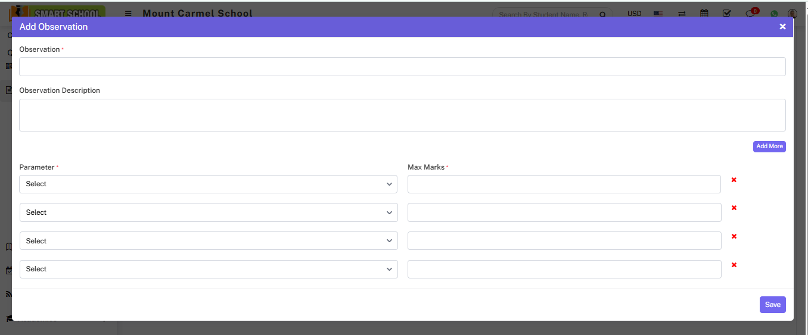This screenshot has width=808, height=335.
Task: Click the first Max Marks field
Action: coord(564,184)
